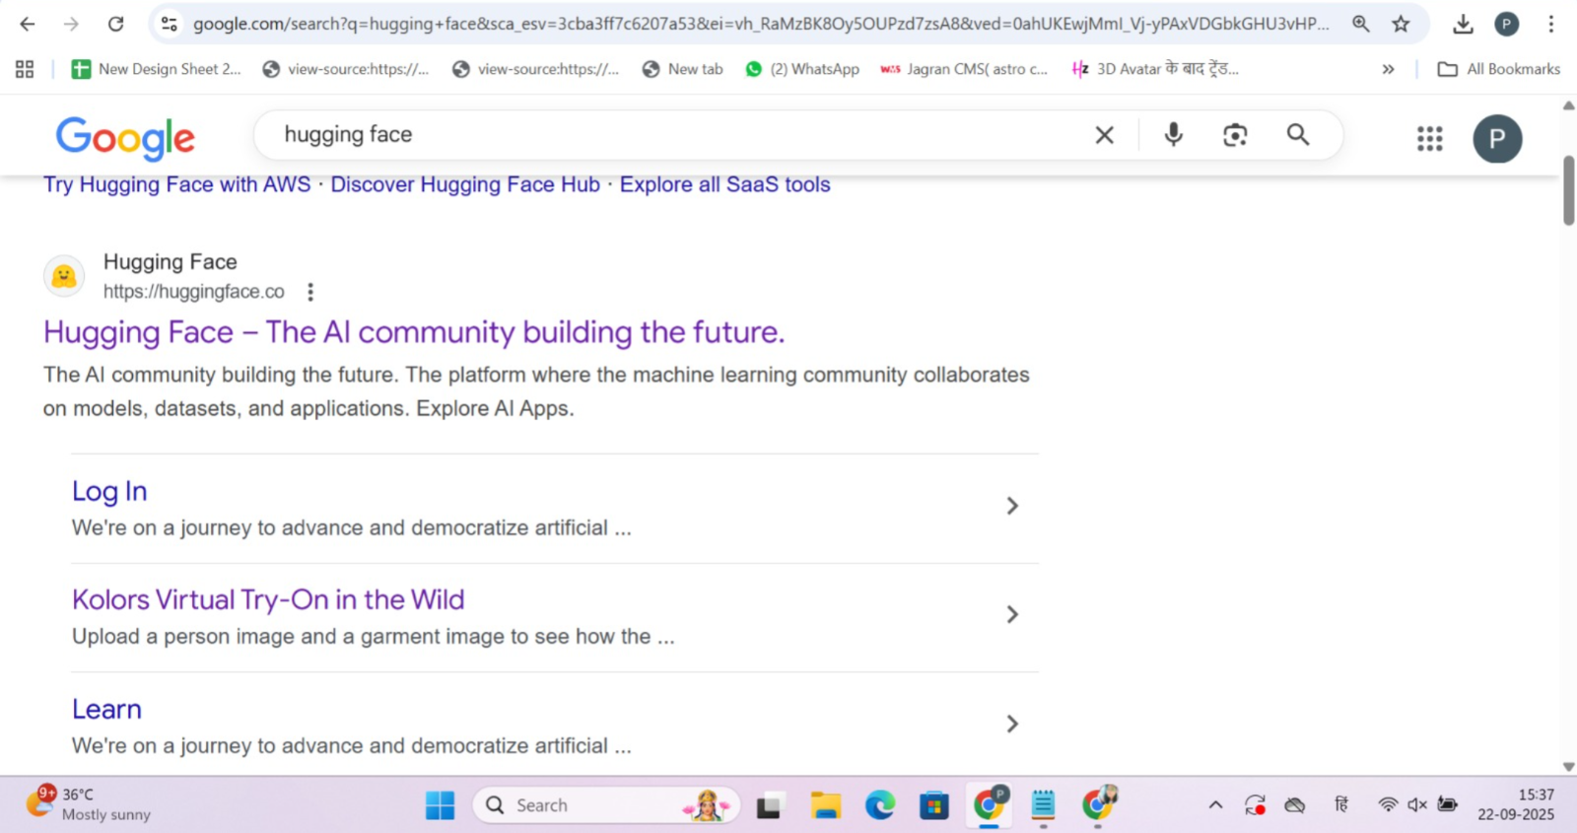Clear the search query with X
Viewport: 1577px width, 833px height.
[x=1104, y=135]
